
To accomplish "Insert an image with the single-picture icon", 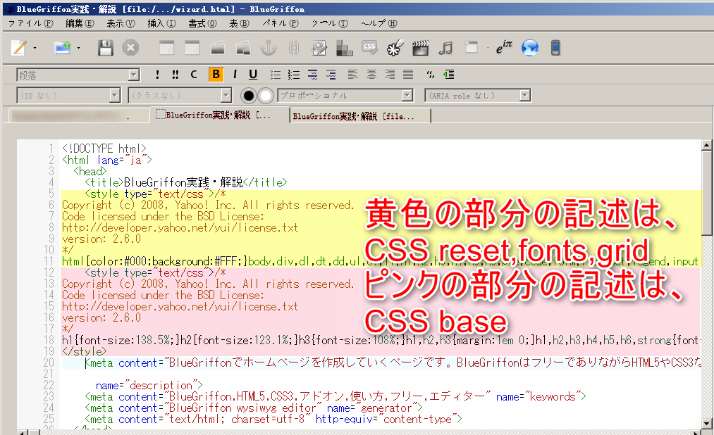I will click(x=218, y=48).
